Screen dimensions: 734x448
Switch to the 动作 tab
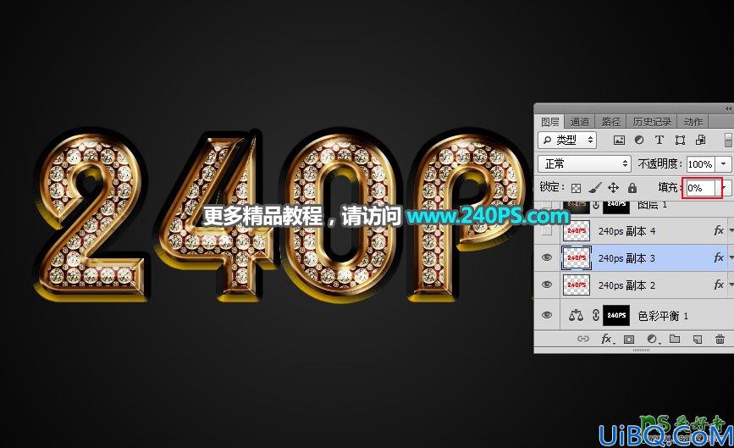click(693, 122)
